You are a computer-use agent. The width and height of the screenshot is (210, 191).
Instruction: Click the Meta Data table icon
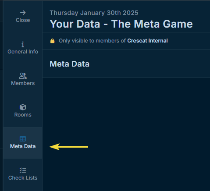tap(23, 139)
